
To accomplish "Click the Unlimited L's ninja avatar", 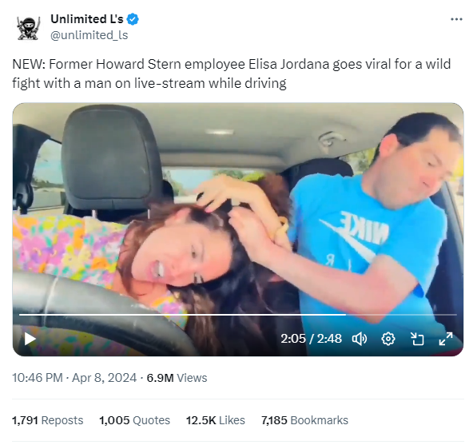I will [28, 28].
